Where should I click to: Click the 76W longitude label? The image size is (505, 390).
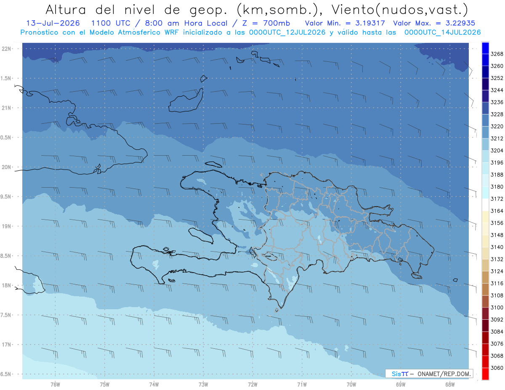coord(55,384)
